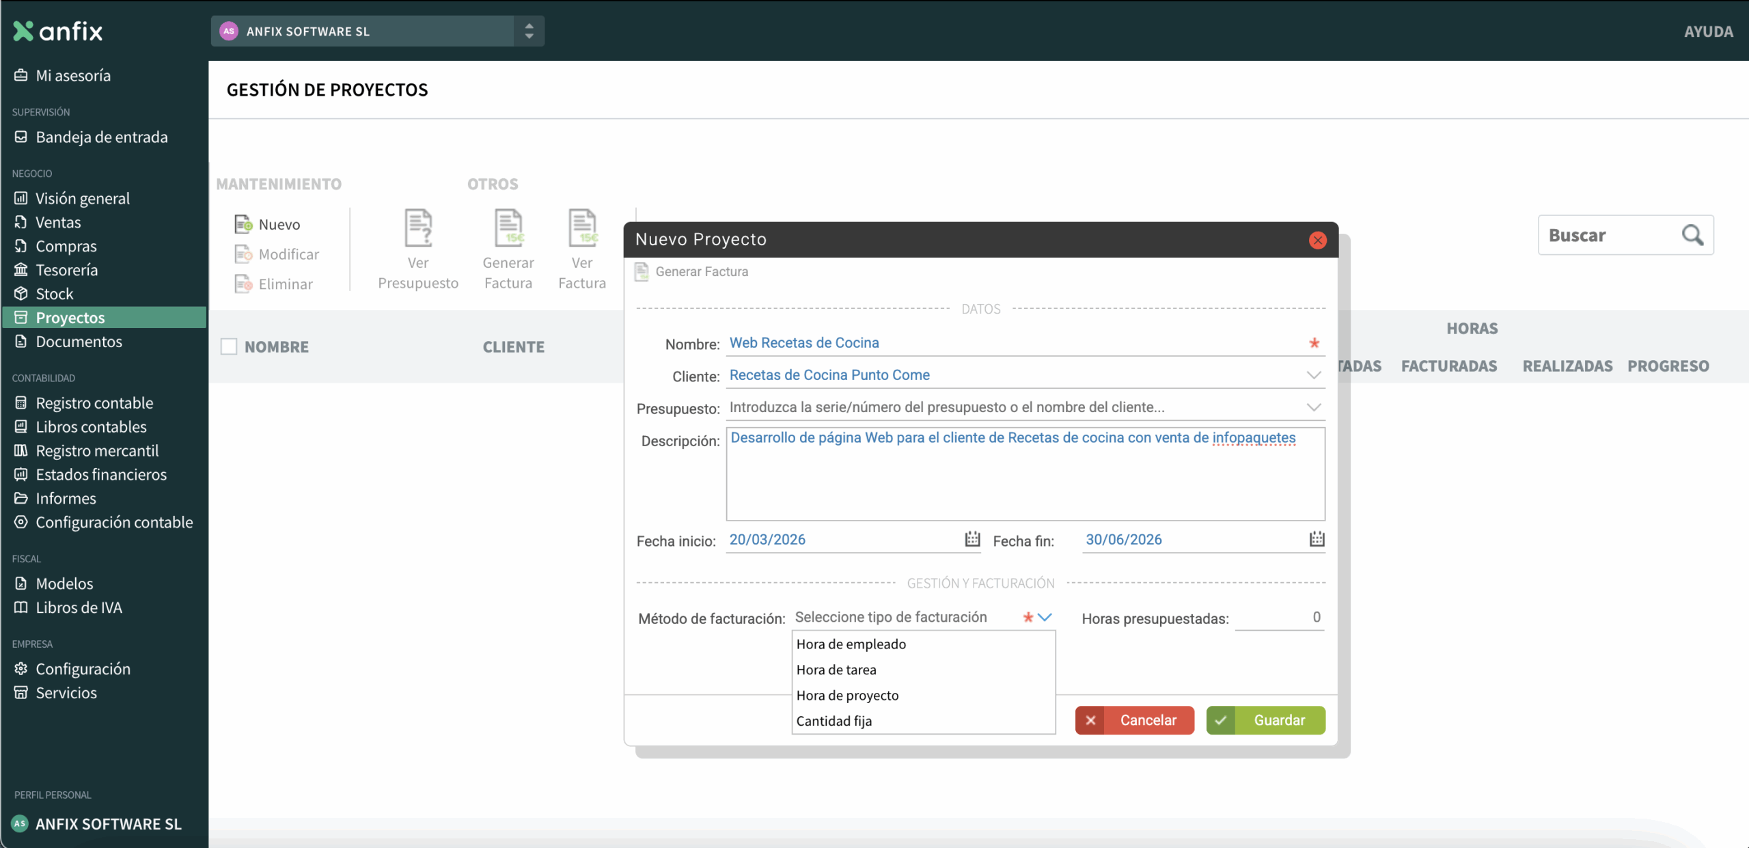Image resolution: width=1749 pixels, height=848 pixels.
Task: Click the Ver Presupuesto document icon
Action: pyautogui.click(x=418, y=228)
